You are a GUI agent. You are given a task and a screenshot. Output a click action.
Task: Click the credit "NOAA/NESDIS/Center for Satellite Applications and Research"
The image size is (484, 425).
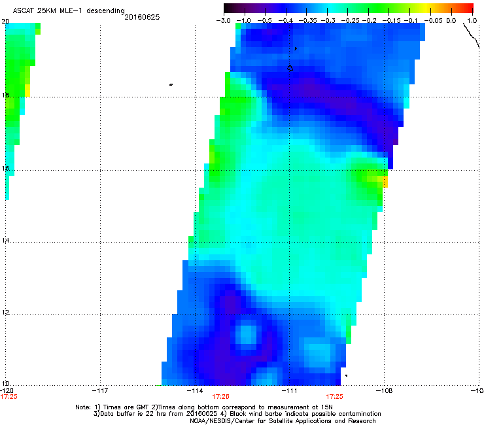pyautogui.click(x=283, y=421)
